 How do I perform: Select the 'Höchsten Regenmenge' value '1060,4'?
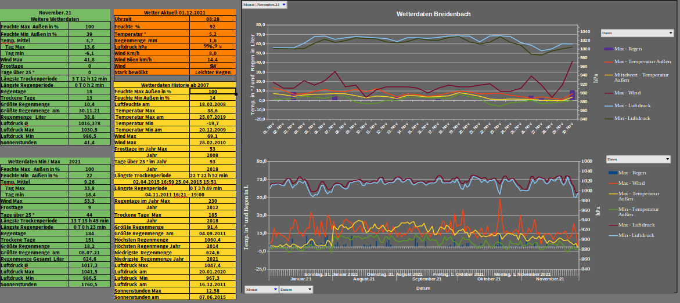tap(213, 240)
